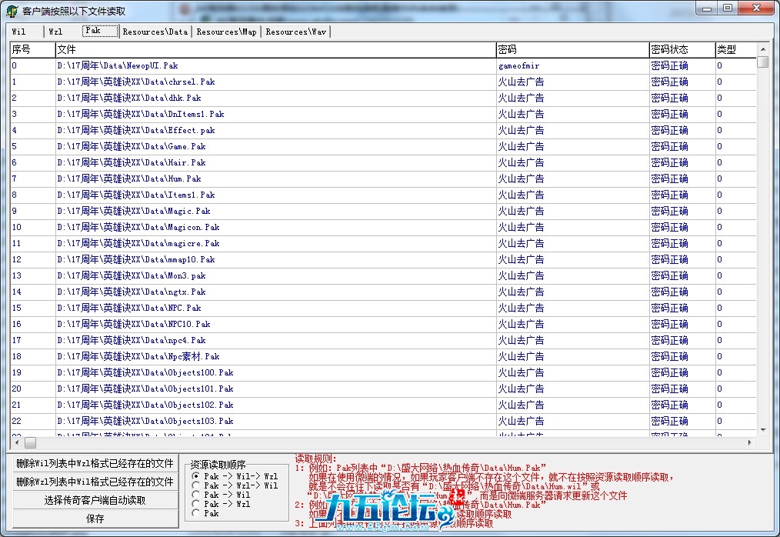Click 选择传奇客户端自动读取 button

point(95,500)
